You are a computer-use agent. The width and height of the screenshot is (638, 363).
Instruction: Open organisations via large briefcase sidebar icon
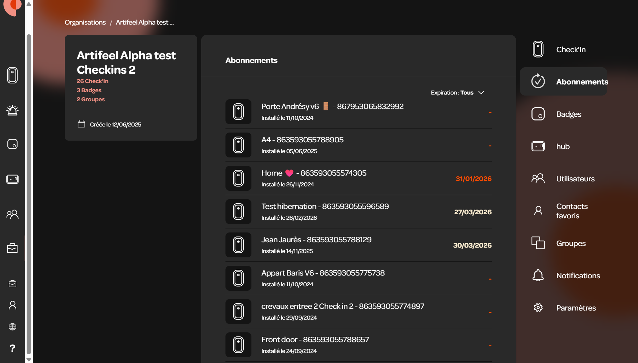coord(12,248)
